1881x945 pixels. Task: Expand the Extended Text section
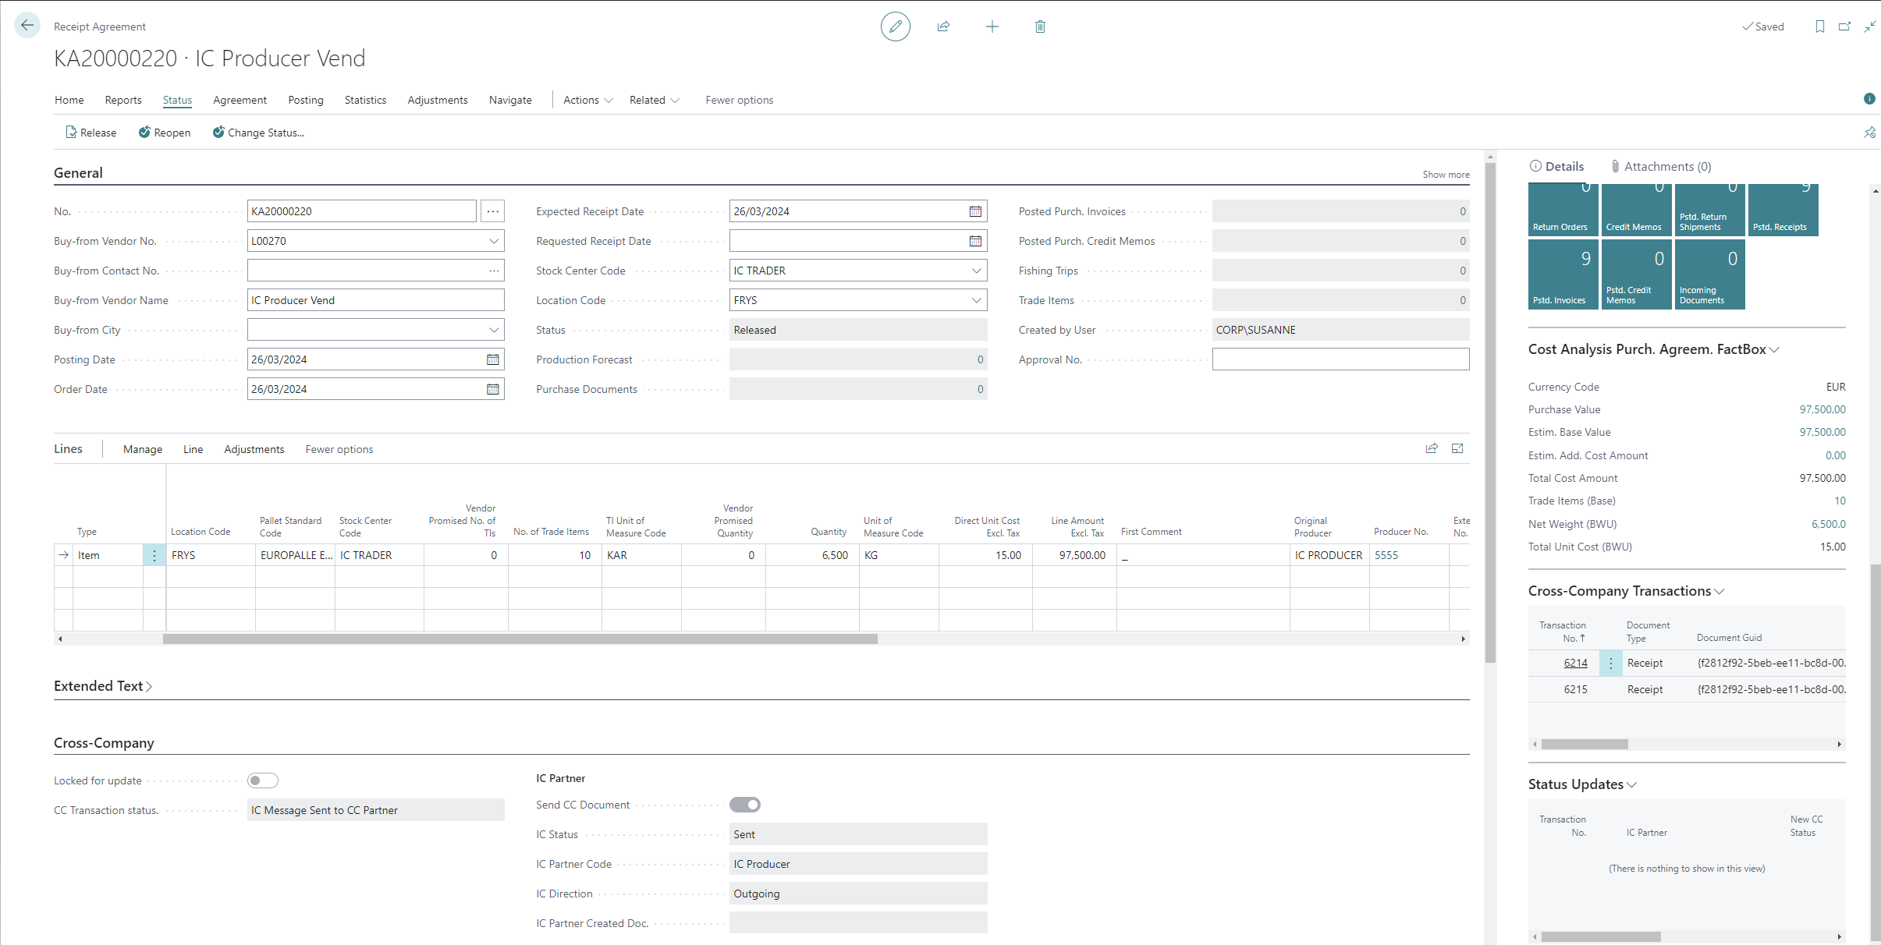[x=103, y=686]
